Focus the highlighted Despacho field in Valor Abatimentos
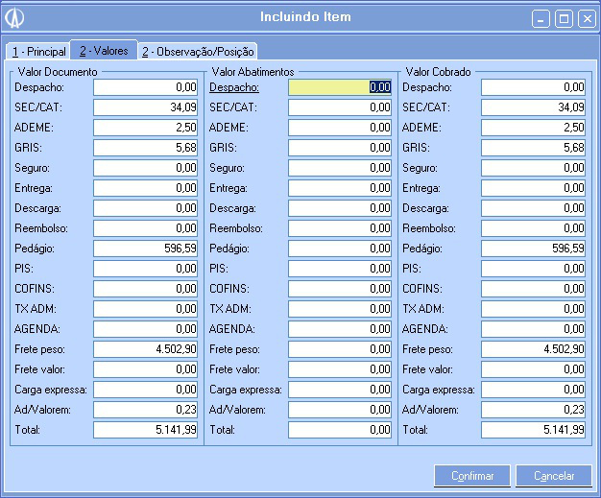Viewport: 601px width, 498px height. click(x=340, y=87)
